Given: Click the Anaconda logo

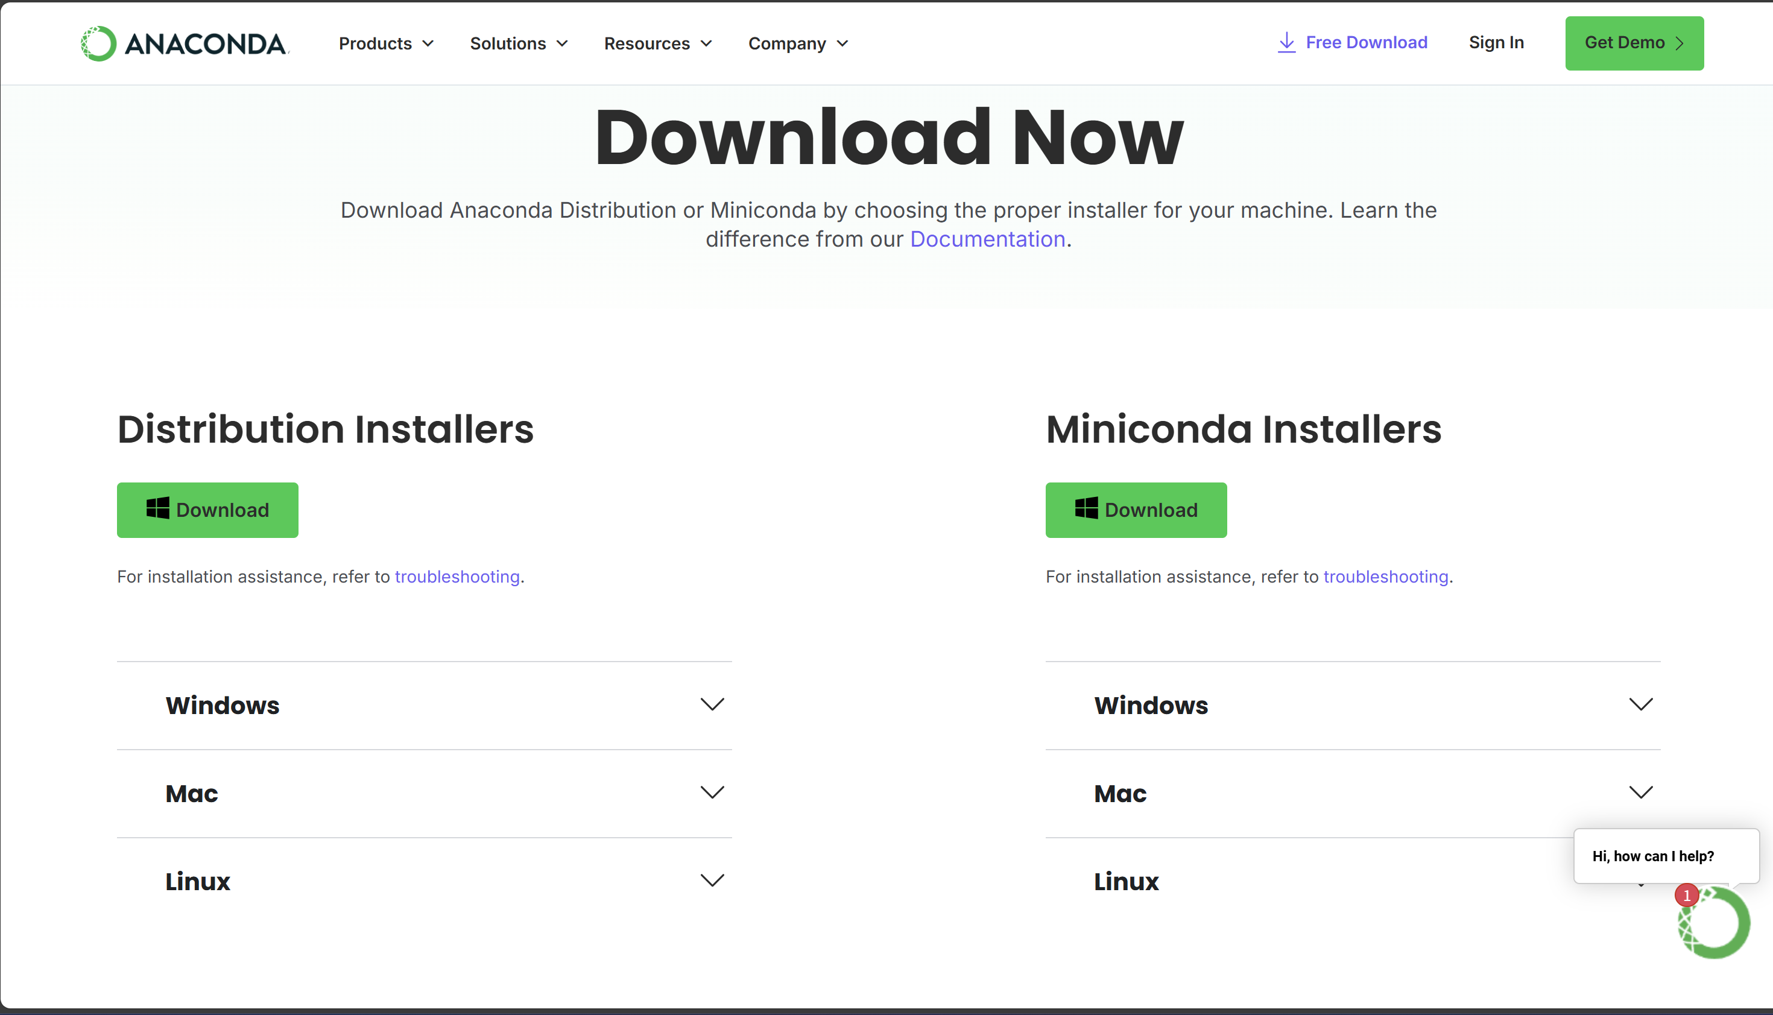Looking at the screenshot, I should [x=184, y=43].
